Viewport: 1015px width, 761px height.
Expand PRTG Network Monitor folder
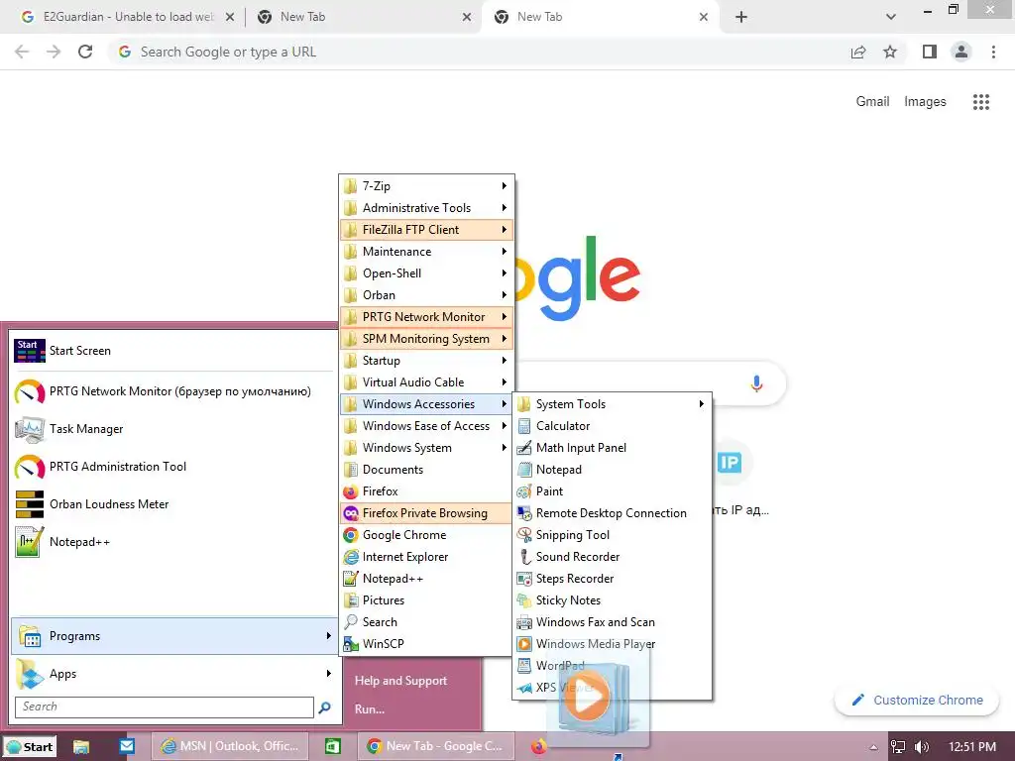426,317
